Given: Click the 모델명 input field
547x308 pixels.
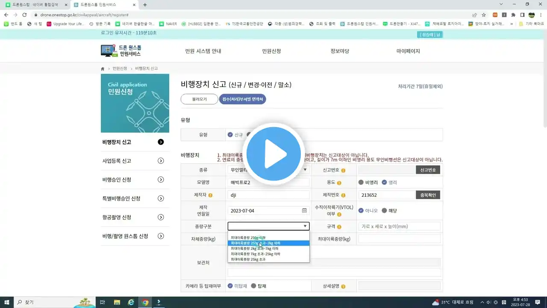Looking at the screenshot, I should tap(268, 182).
